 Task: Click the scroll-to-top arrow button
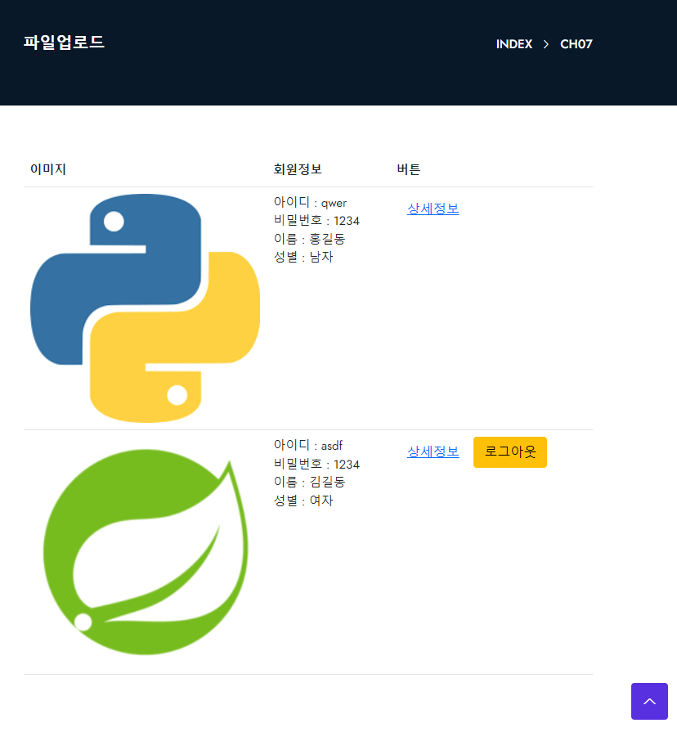649,701
